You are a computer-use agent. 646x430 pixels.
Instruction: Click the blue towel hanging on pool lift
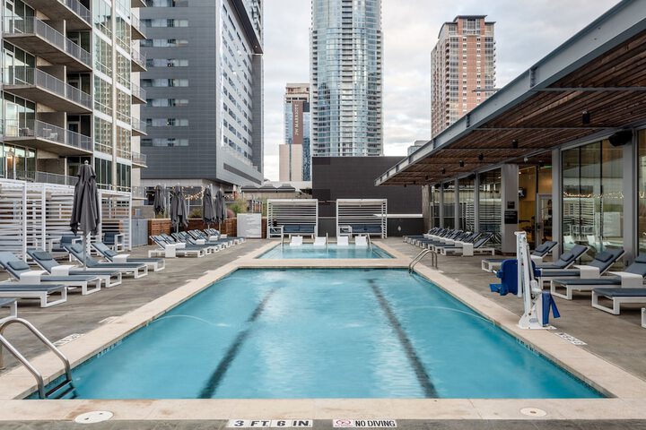(x=508, y=278)
